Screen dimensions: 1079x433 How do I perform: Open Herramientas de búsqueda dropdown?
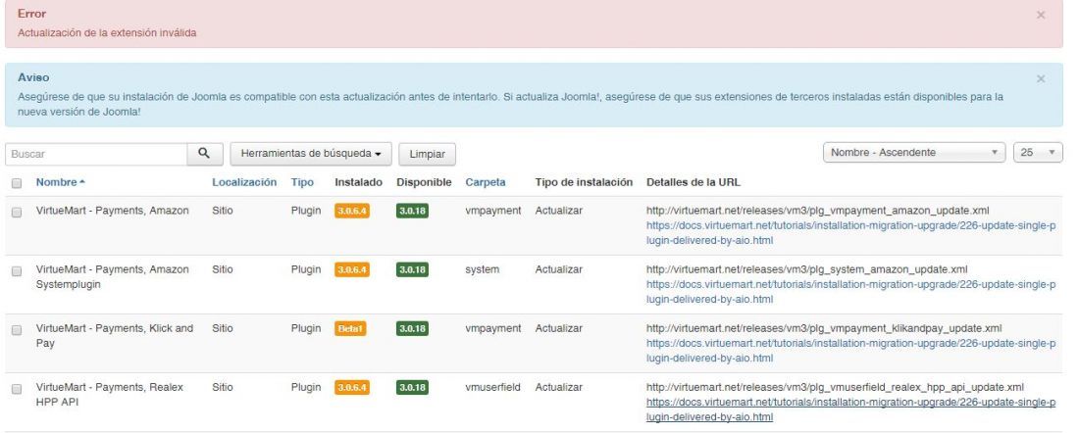point(311,154)
